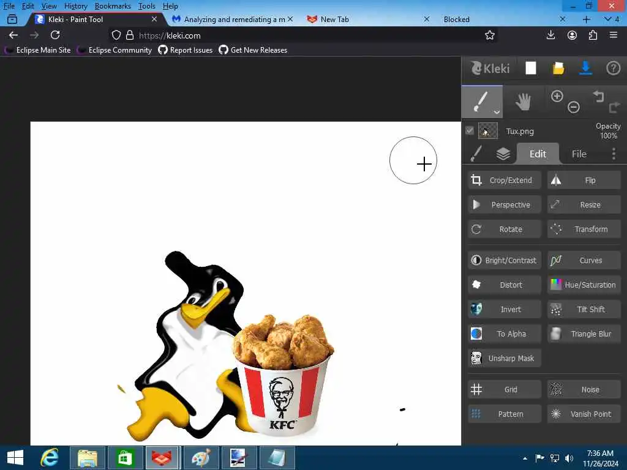This screenshot has height=470, width=627.
Task: Launch Internet Explorer from taskbar
Action: click(x=50, y=458)
